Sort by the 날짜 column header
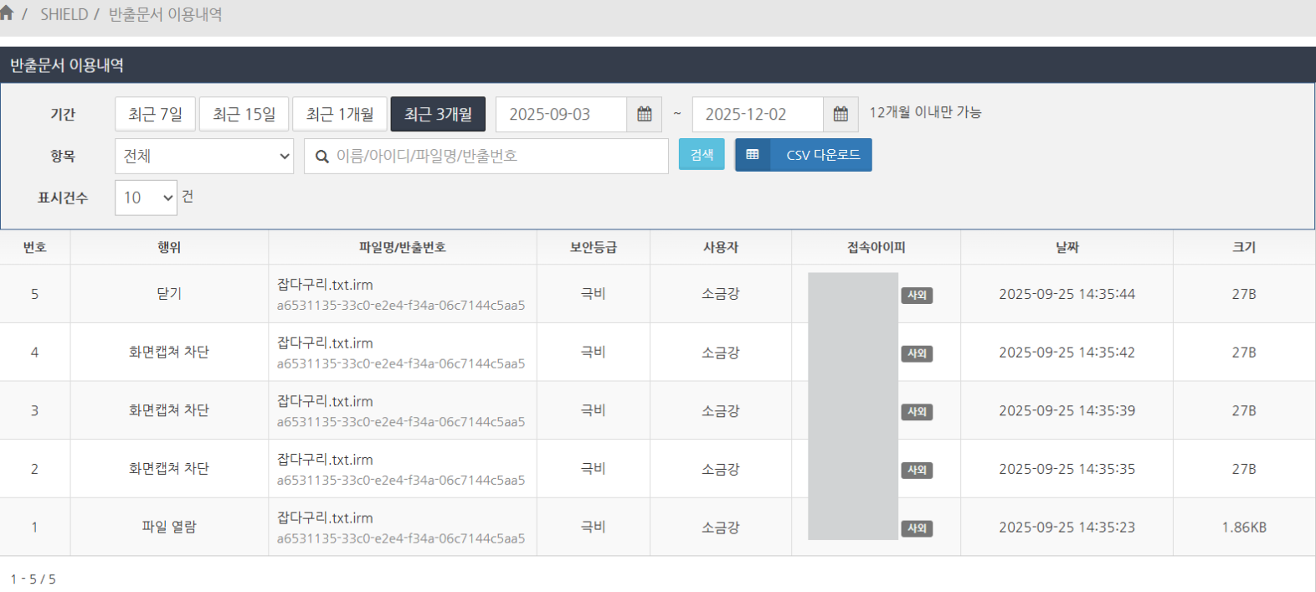Viewport: 1316px width, 592px height. point(1067,247)
